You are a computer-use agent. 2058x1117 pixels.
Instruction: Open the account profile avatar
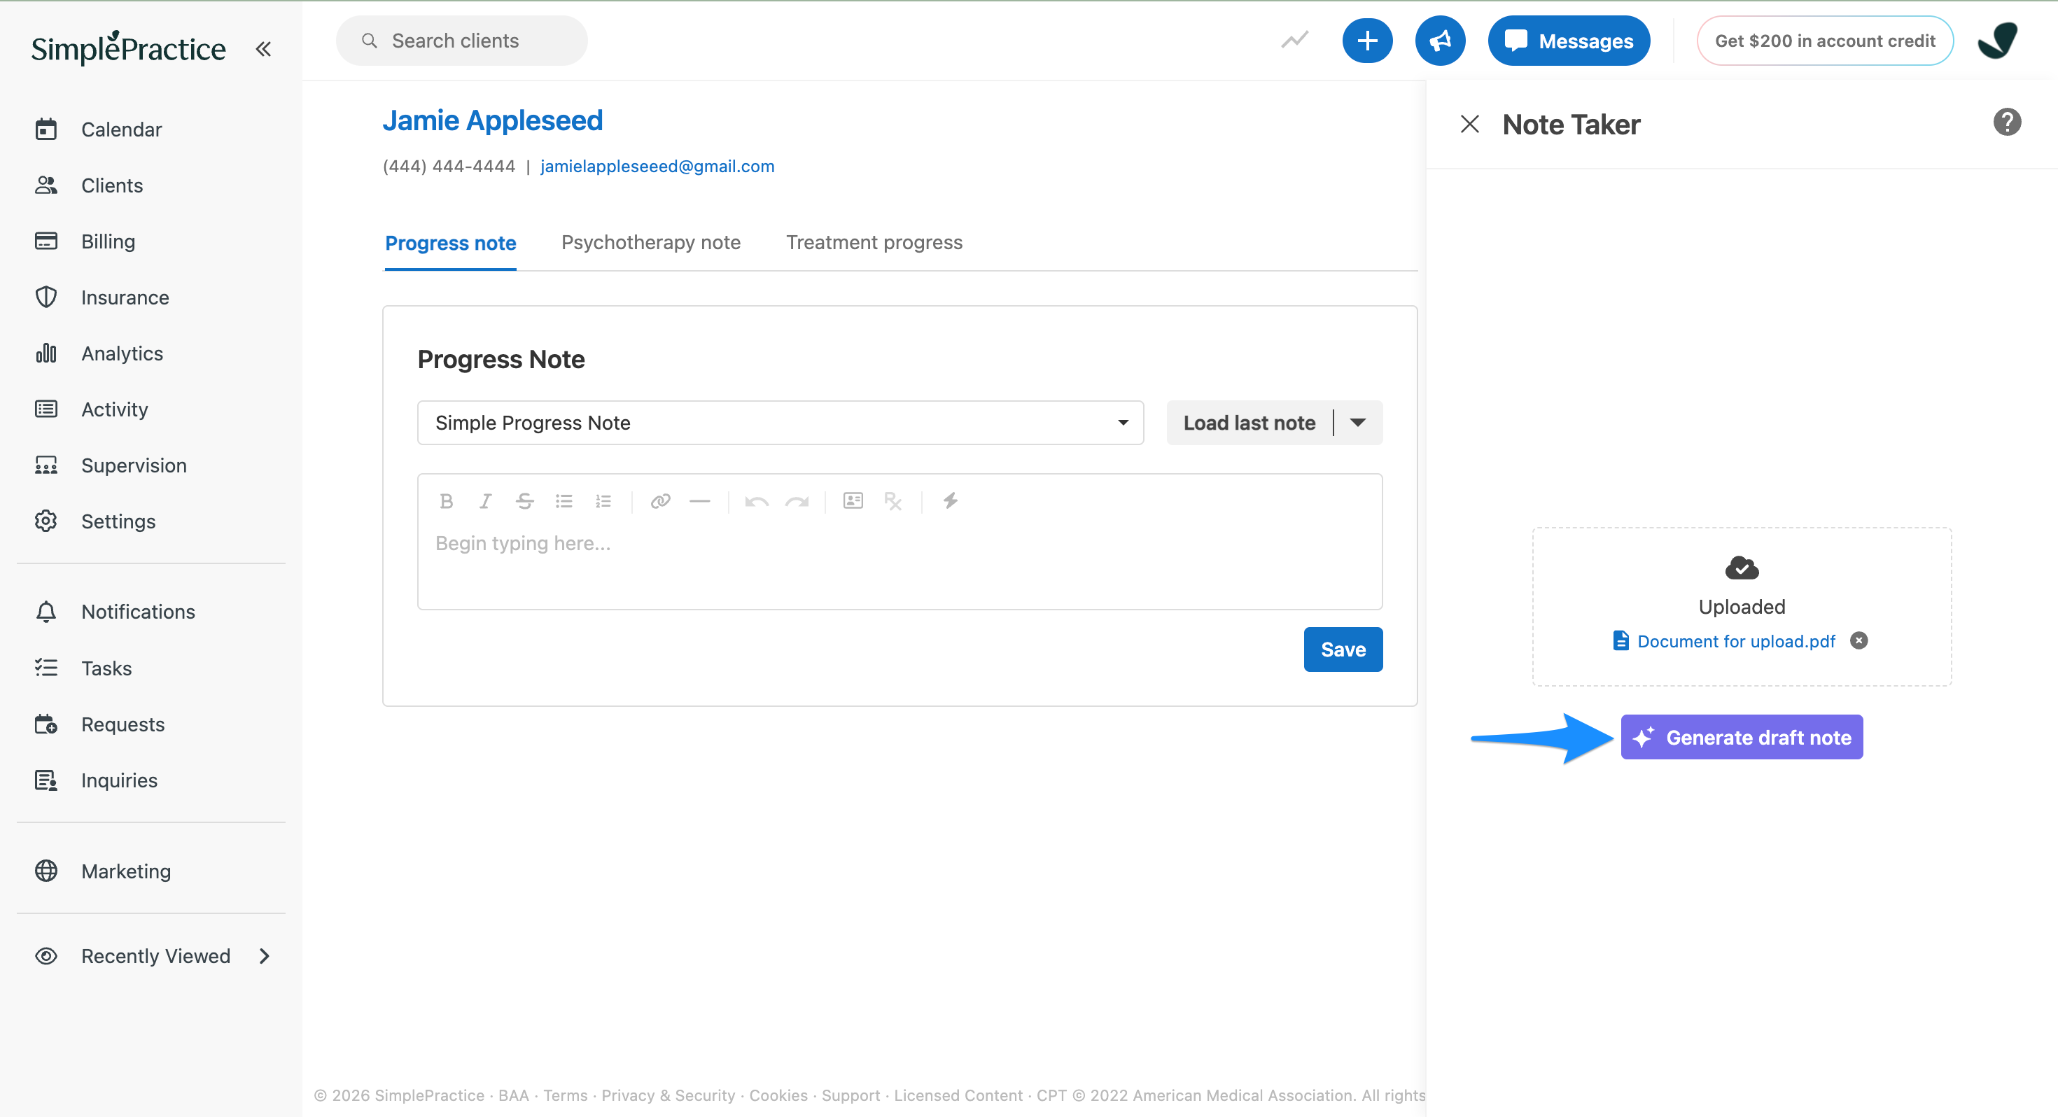1997,41
